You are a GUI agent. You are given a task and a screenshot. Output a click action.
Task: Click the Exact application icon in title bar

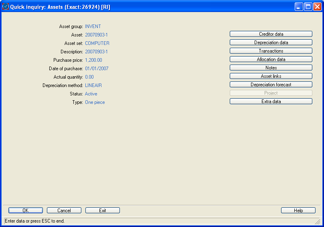6,6
